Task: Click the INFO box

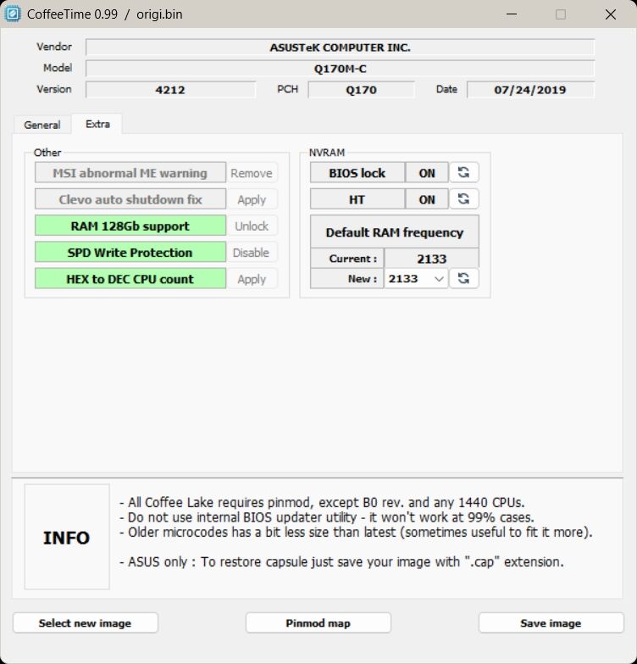Action: [x=67, y=537]
